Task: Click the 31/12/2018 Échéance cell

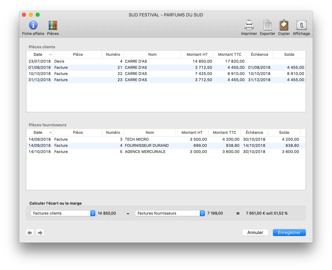Action: [259, 80]
